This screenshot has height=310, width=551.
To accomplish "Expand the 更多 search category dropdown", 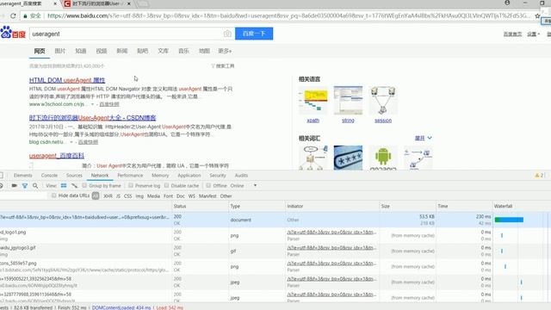I will (225, 51).
